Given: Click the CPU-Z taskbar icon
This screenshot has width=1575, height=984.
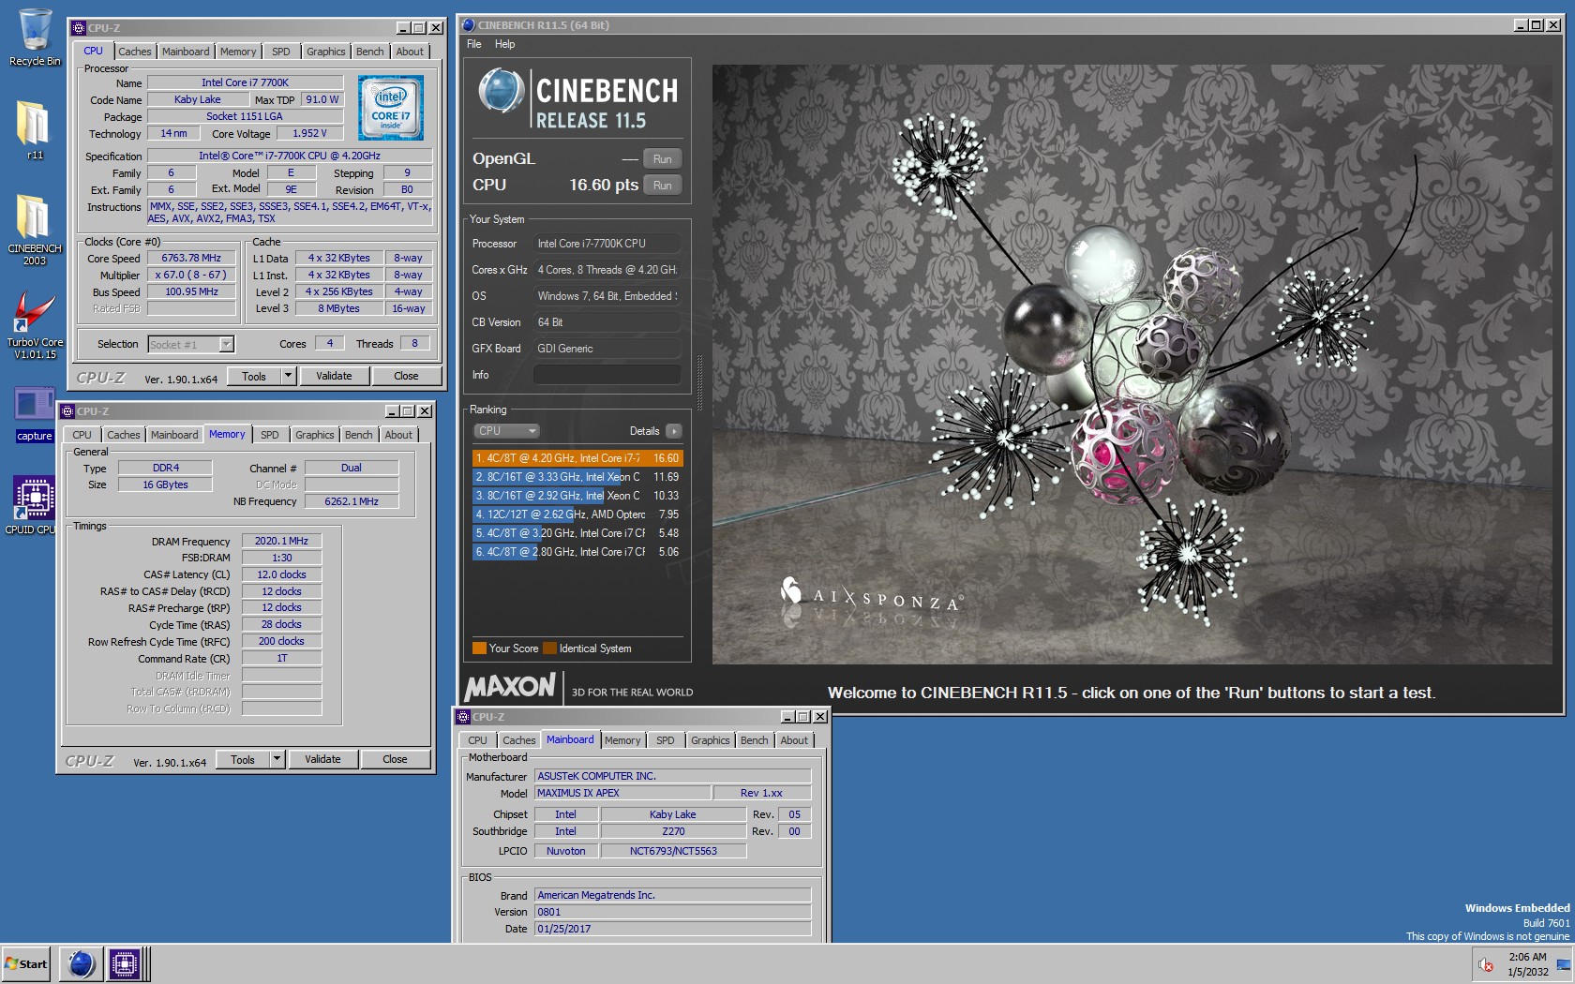Looking at the screenshot, I should point(124,963).
